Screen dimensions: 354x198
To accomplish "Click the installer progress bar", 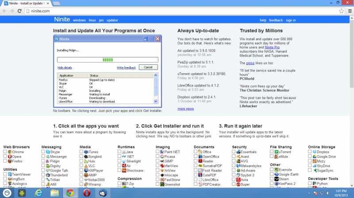I will pyautogui.click(x=108, y=60).
